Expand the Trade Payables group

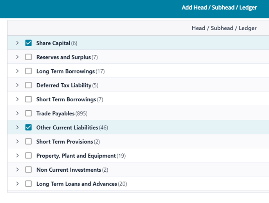pos(18,113)
